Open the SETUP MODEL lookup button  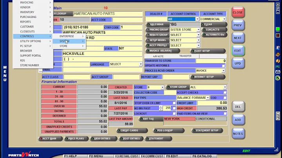tap(157, 40)
